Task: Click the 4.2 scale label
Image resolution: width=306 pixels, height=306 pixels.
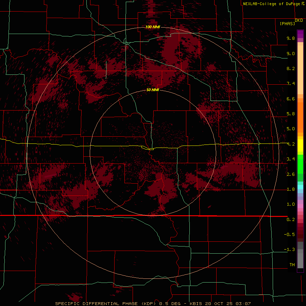Action: pyautogui.click(x=291, y=144)
